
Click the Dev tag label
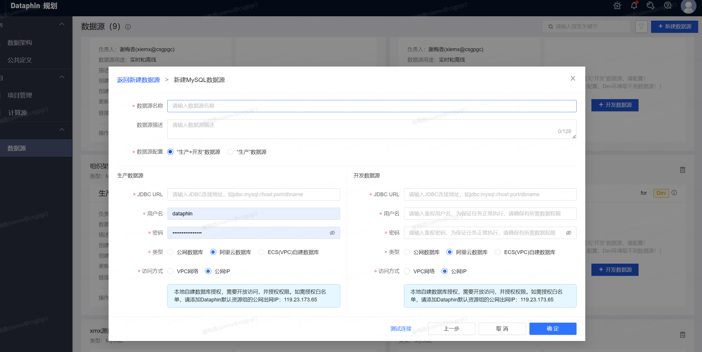coord(661,193)
